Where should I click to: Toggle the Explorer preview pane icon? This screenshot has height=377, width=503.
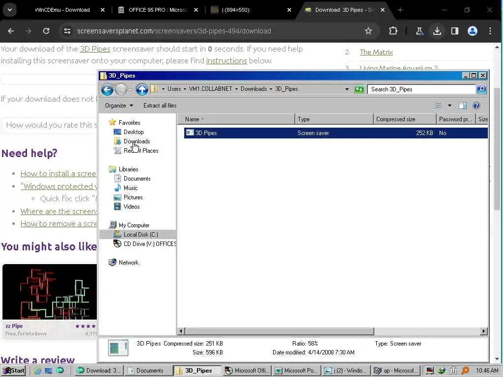(462, 106)
